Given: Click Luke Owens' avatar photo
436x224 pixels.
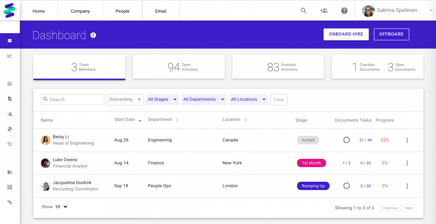Looking at the screenshot, I should tap(45, 163).
